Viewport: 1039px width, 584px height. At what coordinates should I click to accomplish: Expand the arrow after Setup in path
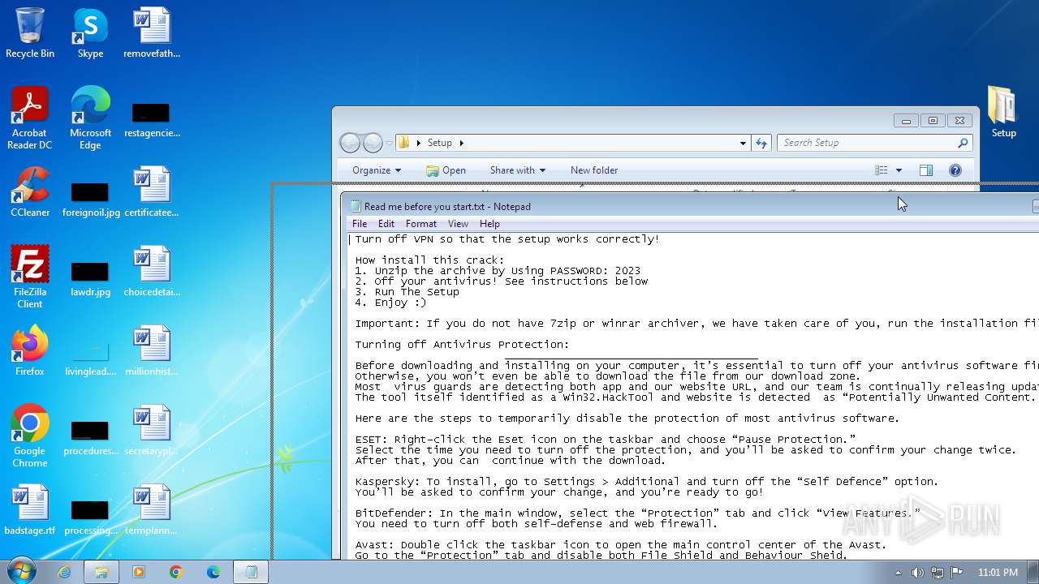click(x=462, y=143)
